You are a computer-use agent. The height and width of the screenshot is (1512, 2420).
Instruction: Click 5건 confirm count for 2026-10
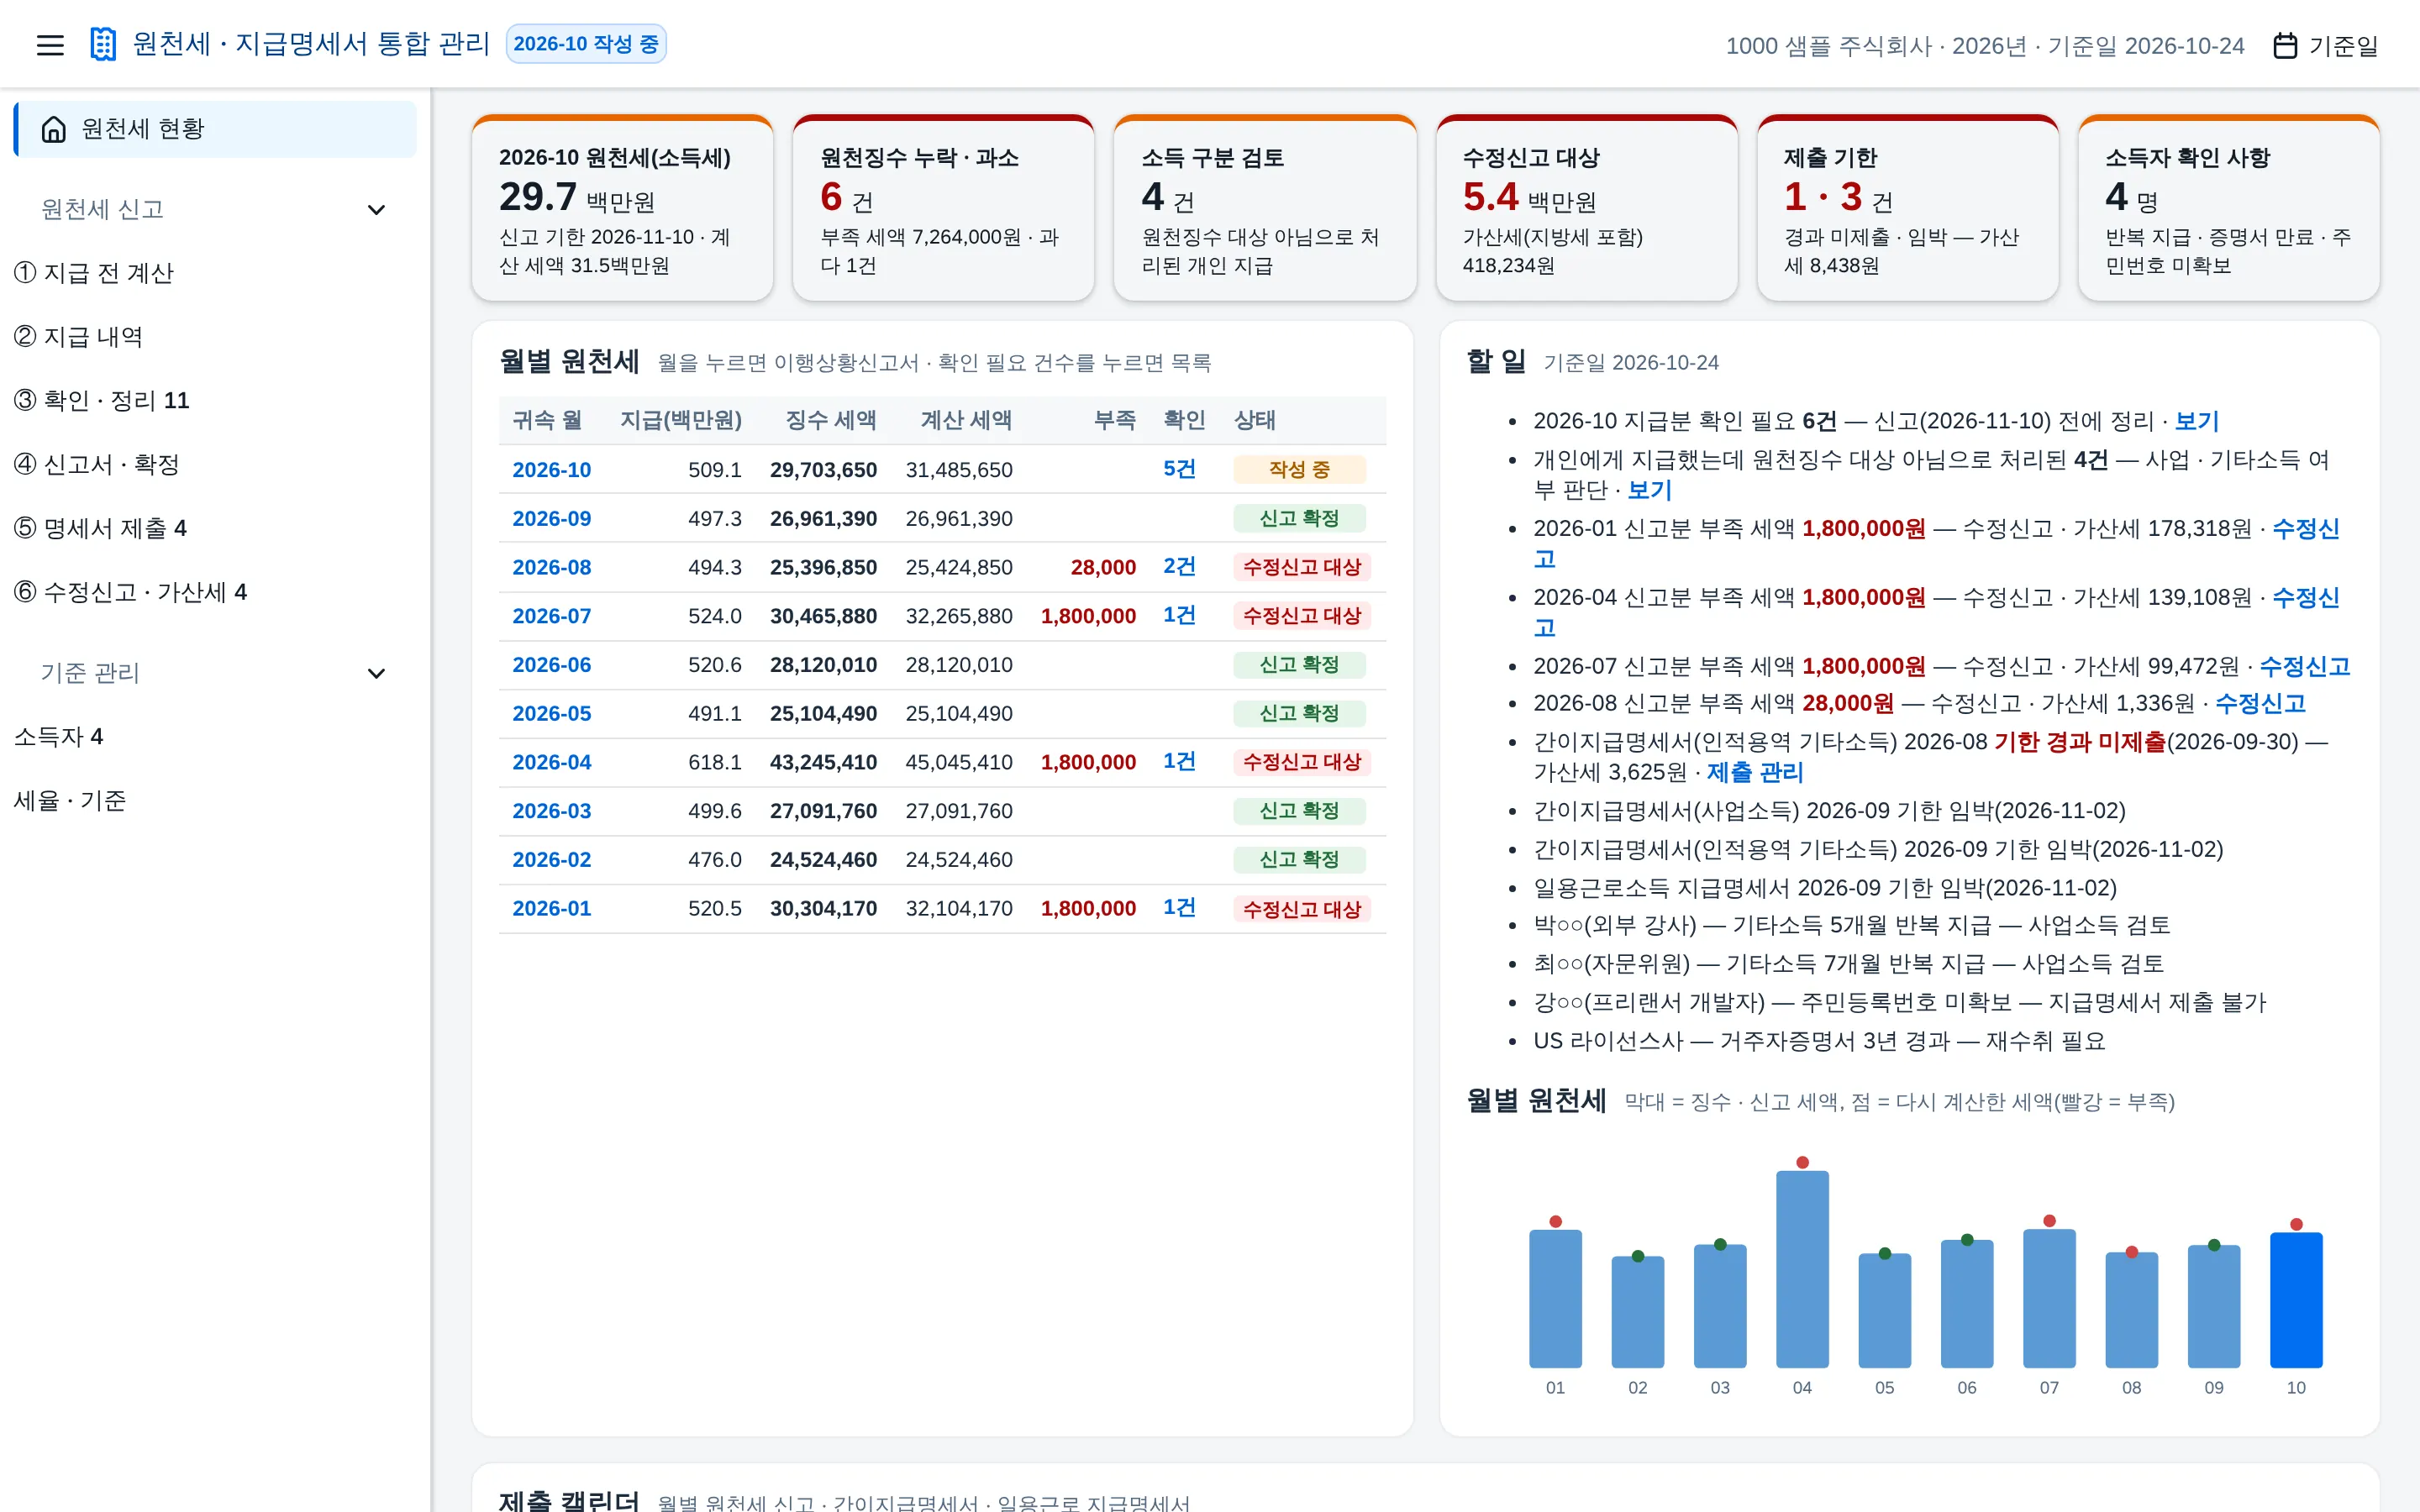click(1179, 469)
